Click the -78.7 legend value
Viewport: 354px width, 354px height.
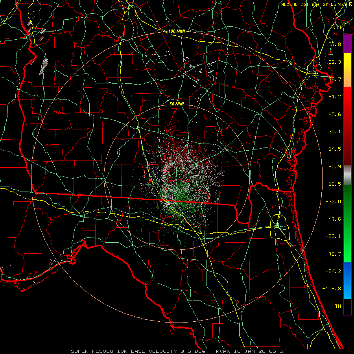[x=333, y=254]
